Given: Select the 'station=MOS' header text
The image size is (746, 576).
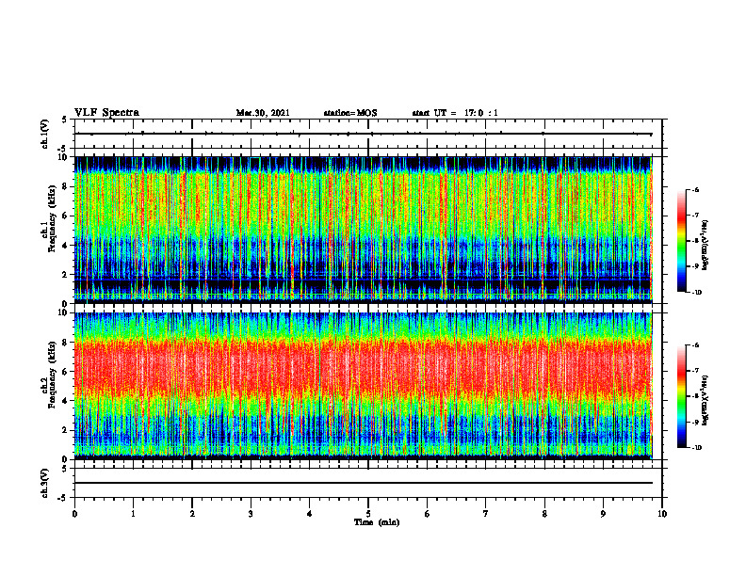Looking at the screenshot, I should click(x=350, y=113).
